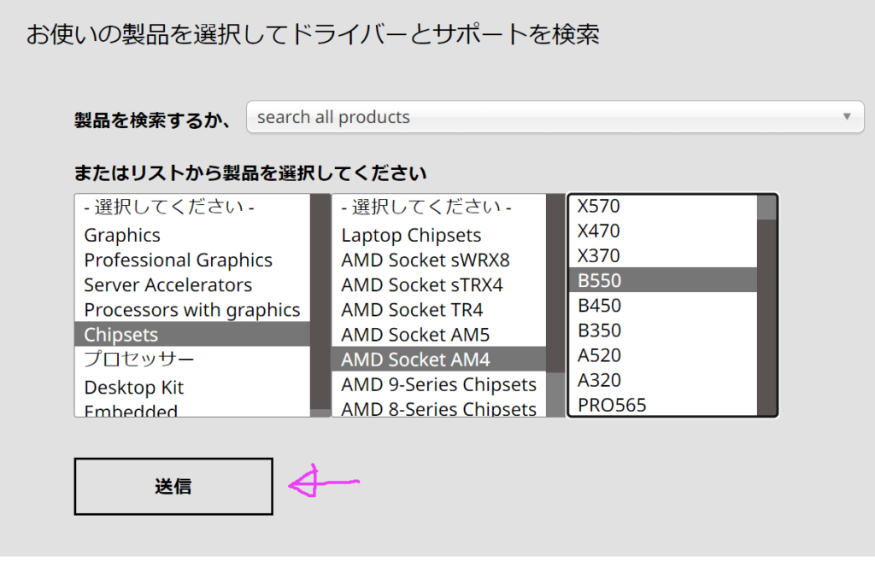This screenshot has width=875, height=585.
Task: Choose Server Accelerators in the list
Action: point(192,285)
